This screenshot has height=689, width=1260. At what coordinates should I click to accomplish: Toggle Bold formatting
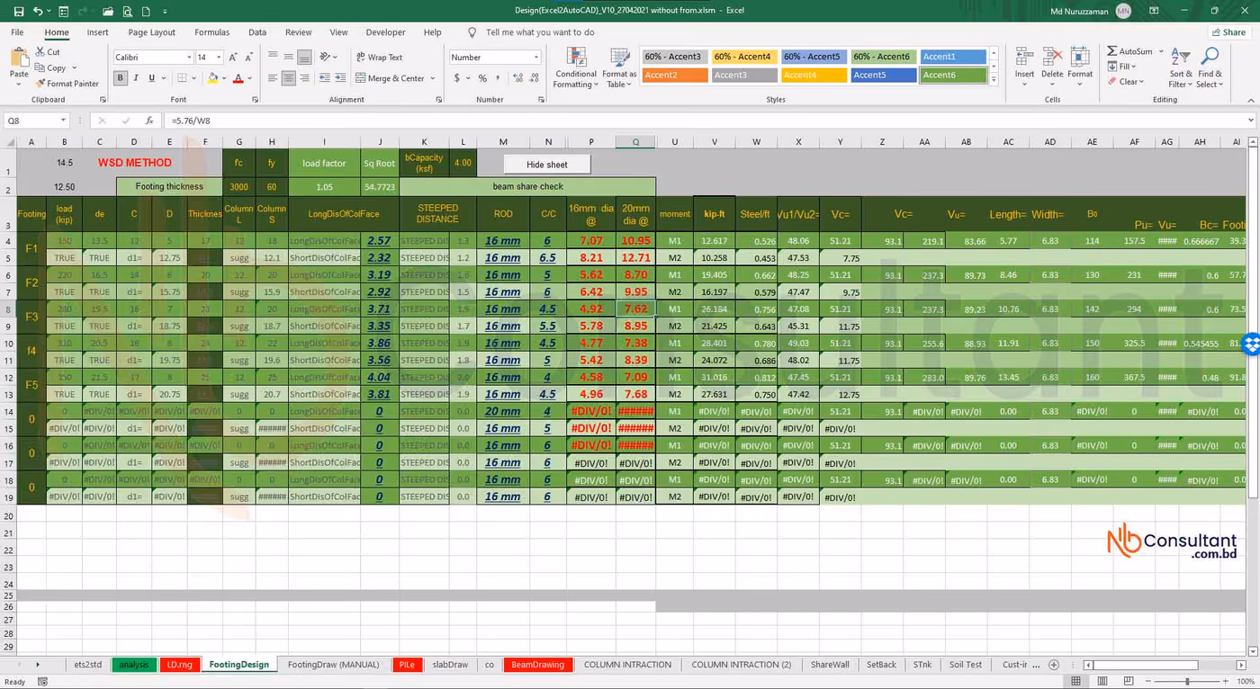121,78
